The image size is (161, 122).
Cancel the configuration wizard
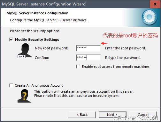click(143, 115)
